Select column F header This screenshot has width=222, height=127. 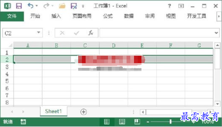click(171, 46)
